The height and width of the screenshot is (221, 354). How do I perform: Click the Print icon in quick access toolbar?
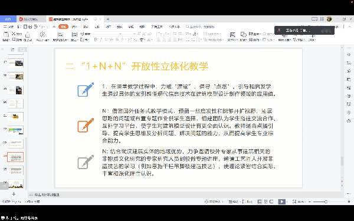pos(30,27)
